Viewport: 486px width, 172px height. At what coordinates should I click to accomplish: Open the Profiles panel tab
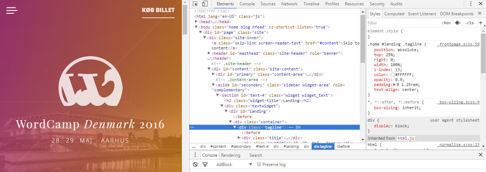332,4
